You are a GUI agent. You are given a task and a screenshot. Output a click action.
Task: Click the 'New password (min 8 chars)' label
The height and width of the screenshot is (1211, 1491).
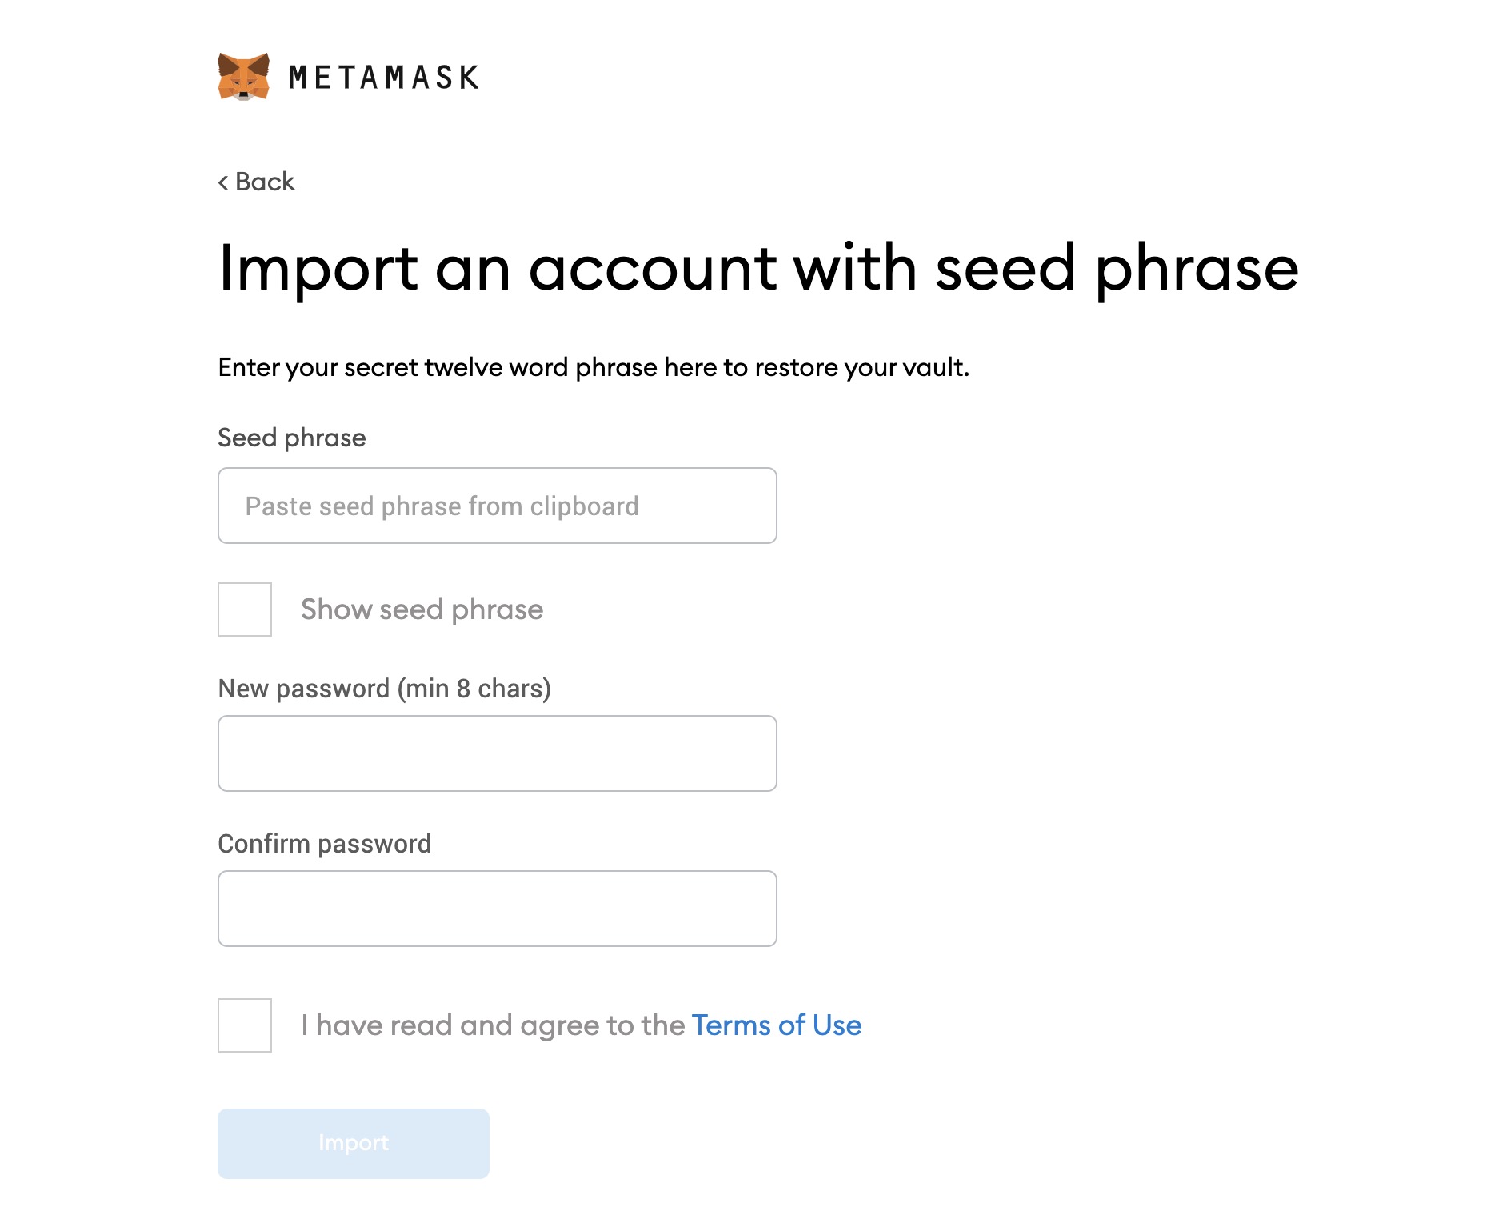tap(384, 689)
